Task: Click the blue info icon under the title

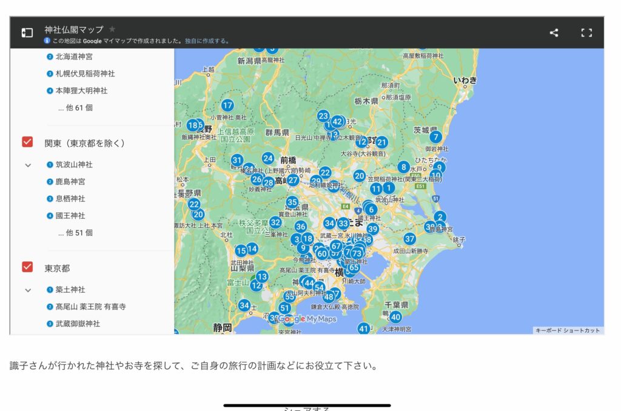Action: click(x=47, y=41)
